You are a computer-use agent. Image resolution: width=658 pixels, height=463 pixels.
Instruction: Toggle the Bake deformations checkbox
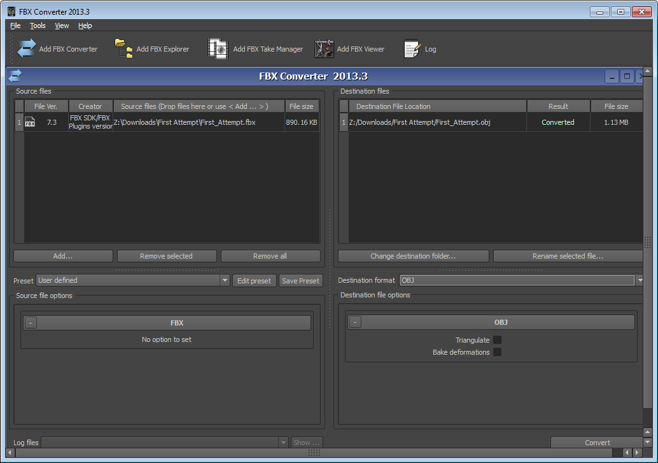[x=497, y=352]
